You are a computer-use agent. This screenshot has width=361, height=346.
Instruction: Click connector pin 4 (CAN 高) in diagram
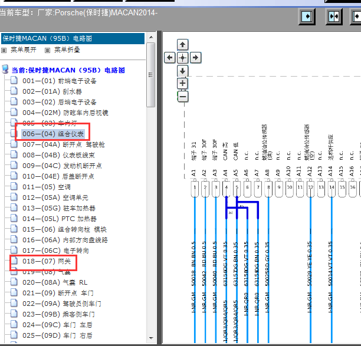click(227, 189)
